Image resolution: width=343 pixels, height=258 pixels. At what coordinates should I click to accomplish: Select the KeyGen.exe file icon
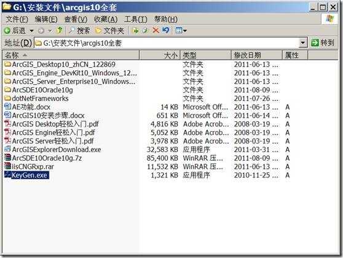point(7,175)
